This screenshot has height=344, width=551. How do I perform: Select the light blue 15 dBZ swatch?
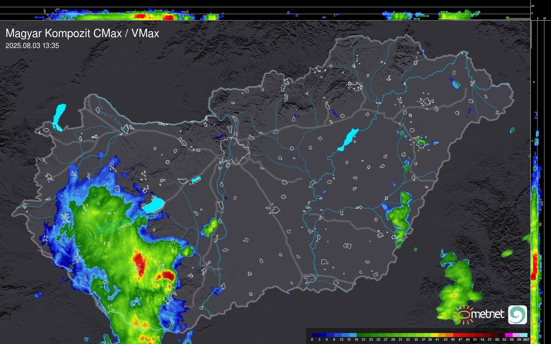pyautogui.click(x=353, y=335)
